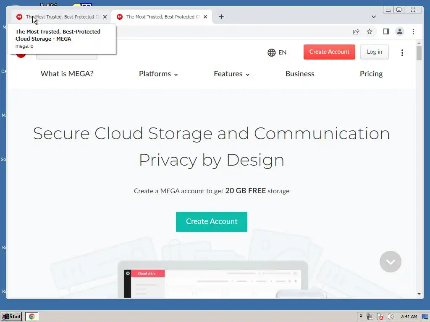This screenshot has width=430, height=322.
Task: Click the network tray icon
Action: click(370, 317)
